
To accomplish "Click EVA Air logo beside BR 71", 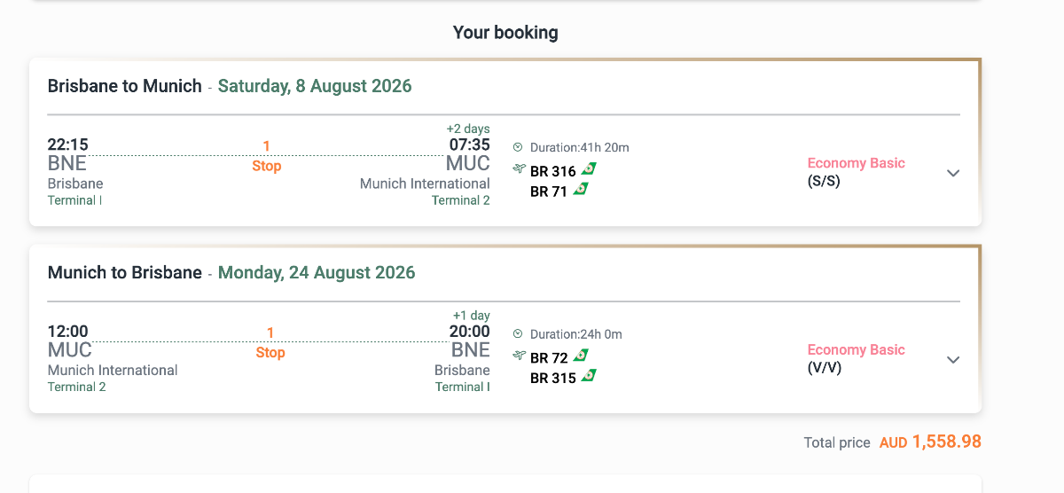I will 582,189.
